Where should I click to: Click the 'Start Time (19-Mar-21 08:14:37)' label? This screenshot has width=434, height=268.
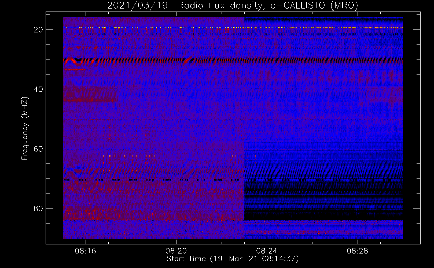233,259
